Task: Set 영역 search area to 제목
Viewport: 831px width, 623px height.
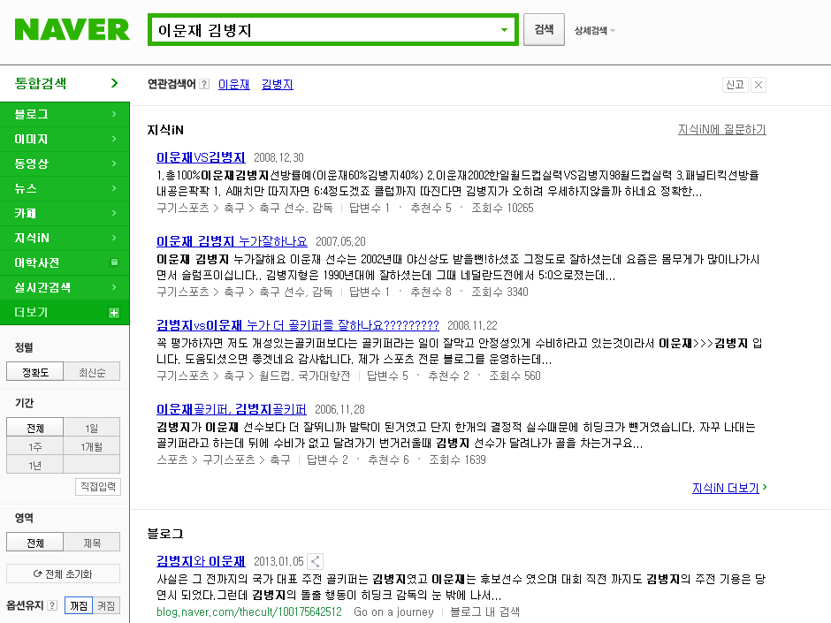Action: [x=92, y=543]
